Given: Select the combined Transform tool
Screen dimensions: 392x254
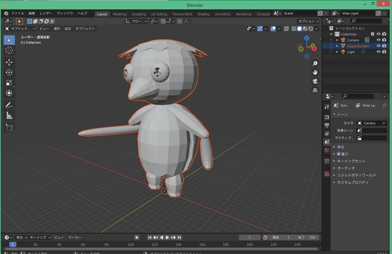Looking at the screenshot, I should (9, 93).
